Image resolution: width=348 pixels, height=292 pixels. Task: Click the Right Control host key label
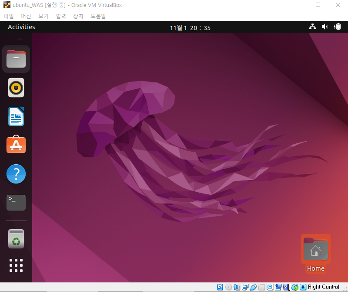pyautogui.click(x=324, y=287)
